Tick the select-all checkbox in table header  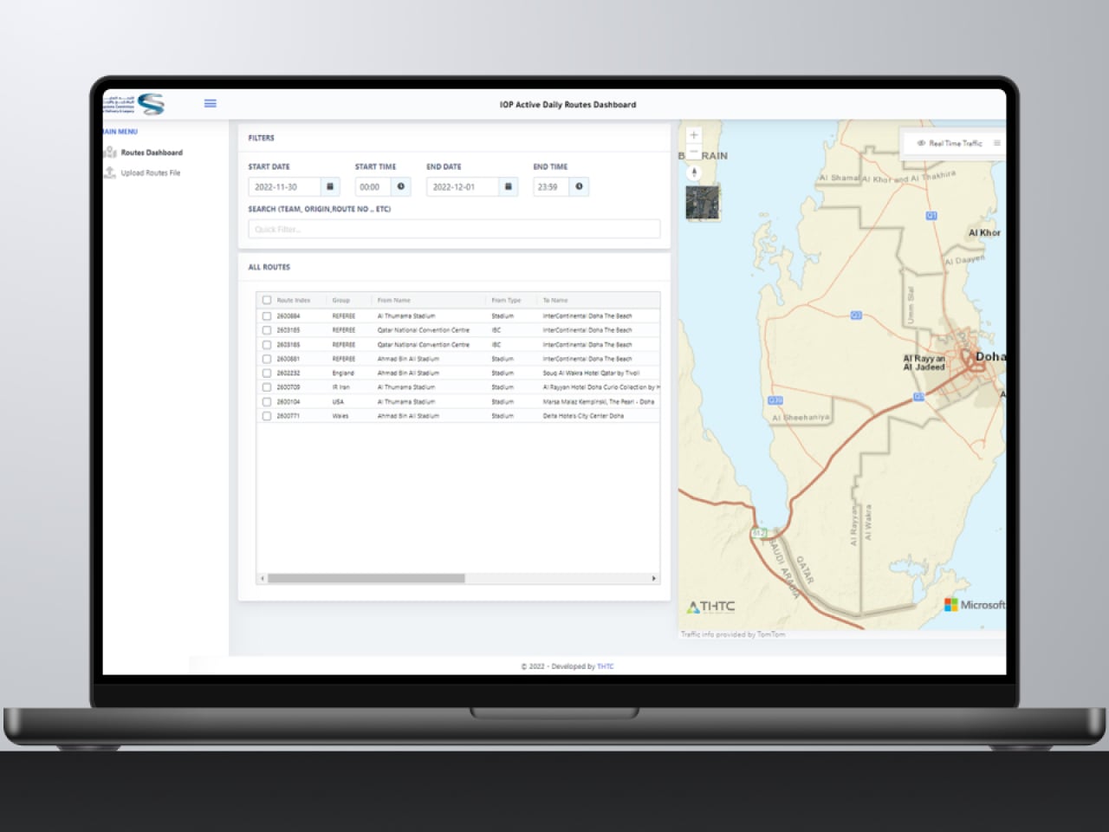(x=267, y=300)
